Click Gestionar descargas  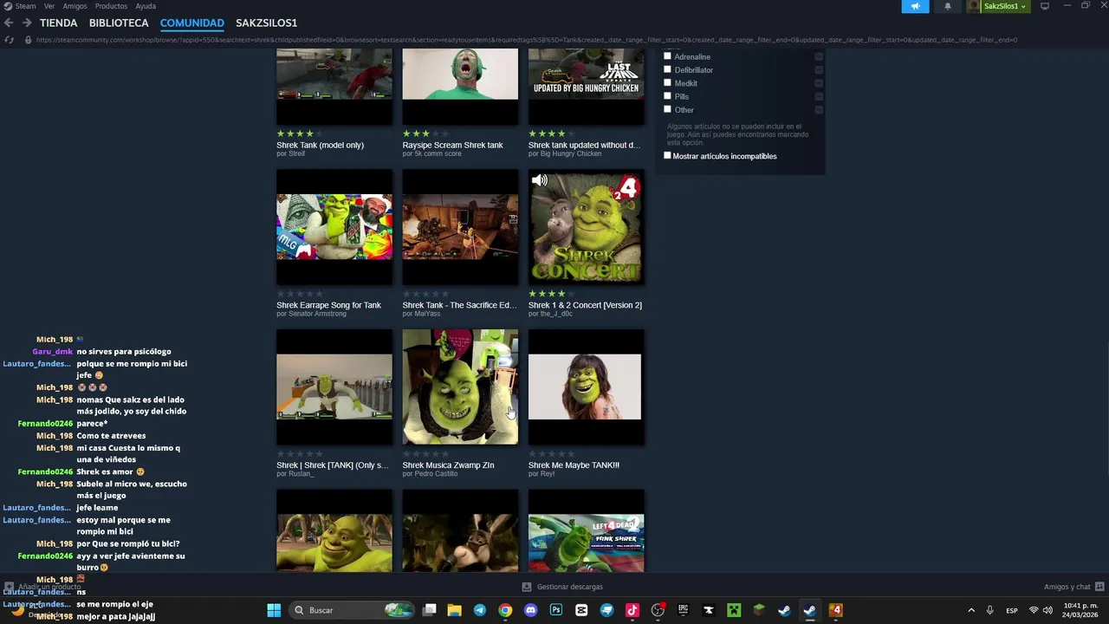(x=569, y=587)
